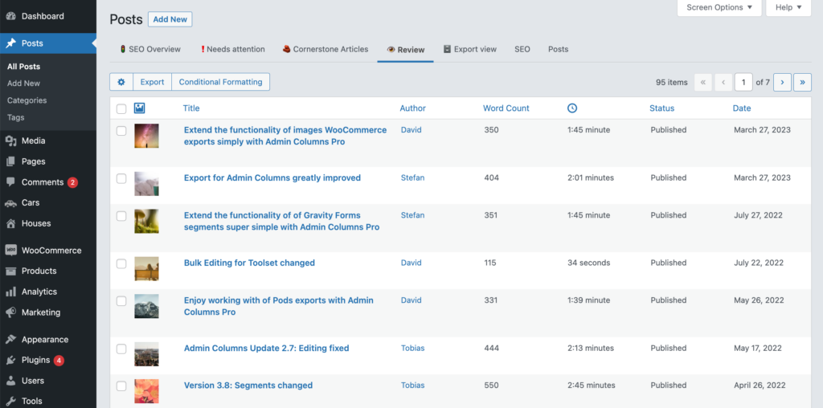Viewport: 823px width, 408px height.
Task: Open thumbnail of Pods exports post
Action: (146, 306)
